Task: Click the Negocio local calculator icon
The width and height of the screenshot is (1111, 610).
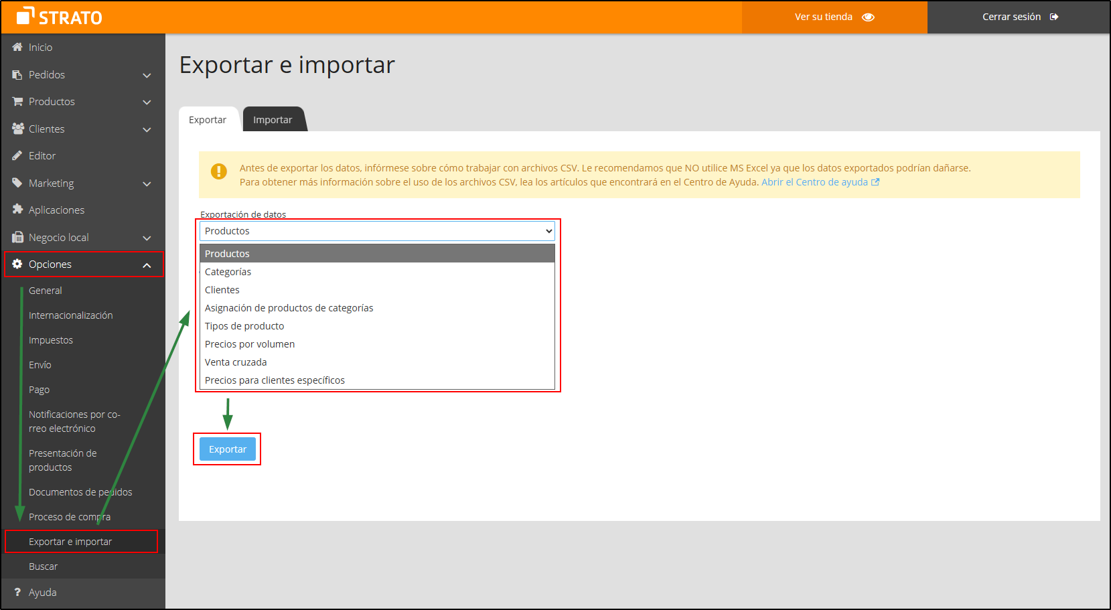Action: tap(17, 237)
